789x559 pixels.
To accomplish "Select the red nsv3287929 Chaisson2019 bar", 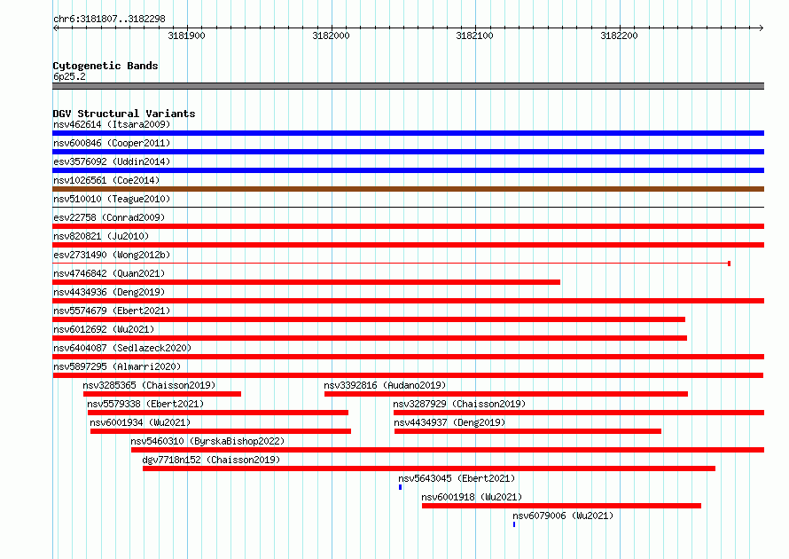I will click(x=579, y=413).
